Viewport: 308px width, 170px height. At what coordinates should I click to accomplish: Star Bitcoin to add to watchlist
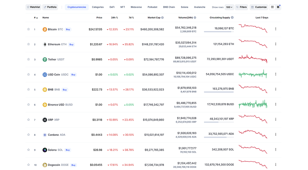[29, 29]
